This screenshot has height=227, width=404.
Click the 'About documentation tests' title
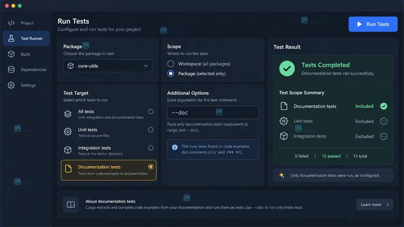110,201
